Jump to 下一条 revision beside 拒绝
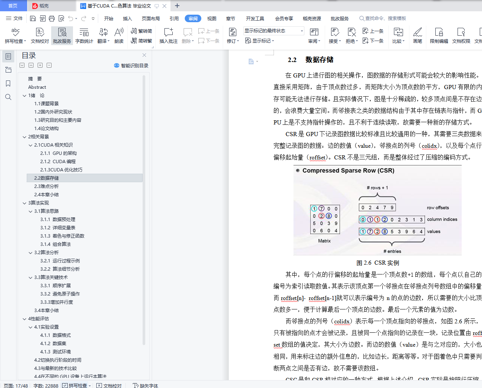482x388 pixels. tap(373, 41)
